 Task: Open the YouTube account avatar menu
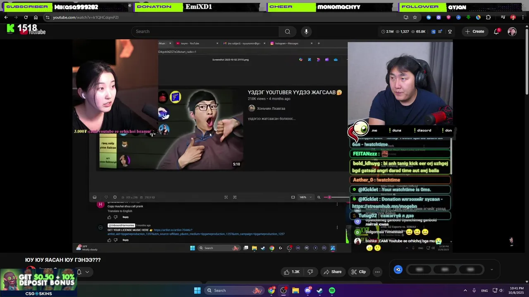click(x=512, y=31)
